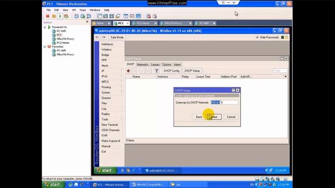Screen dimensions: 335x188
Task: Click the PC-WiFi VM icon under Powered On
Action: coord(54,31)
